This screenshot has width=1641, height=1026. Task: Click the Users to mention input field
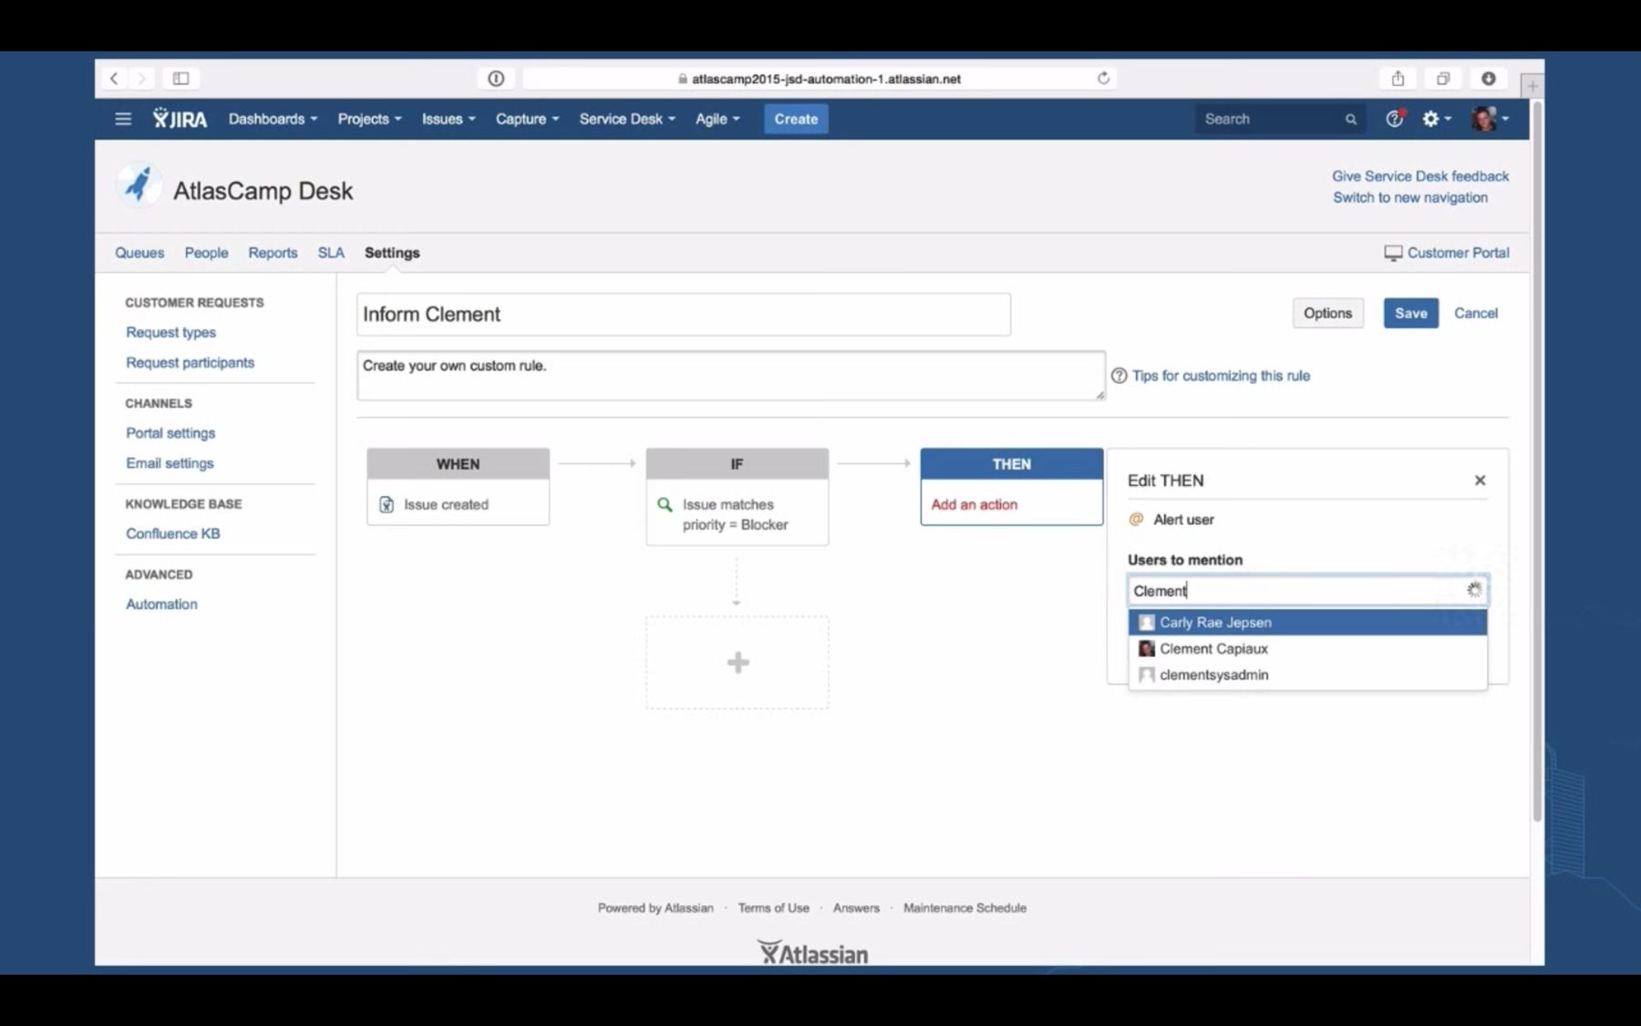1307,590
